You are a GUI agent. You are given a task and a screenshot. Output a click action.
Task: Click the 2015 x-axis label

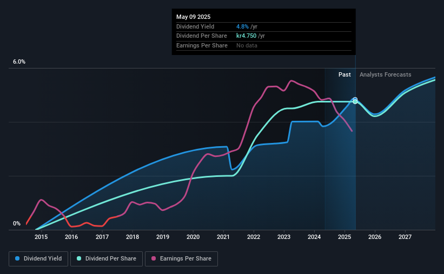coord(41,237)
